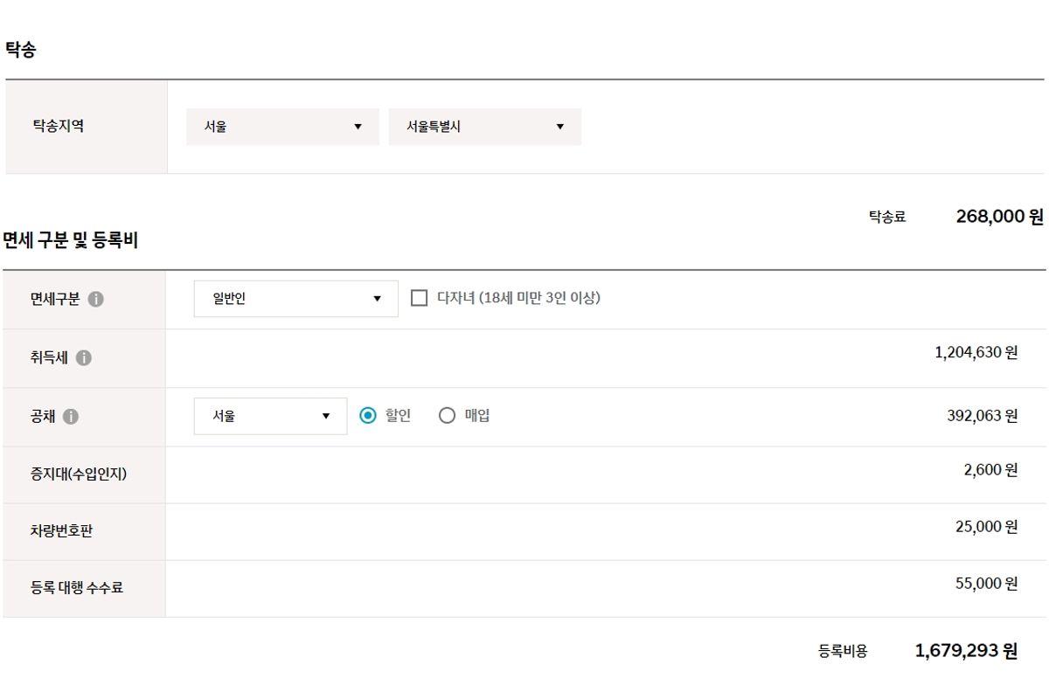
Task: Open the 면세구분 일반인 dropdown
Action: point(295,299)
